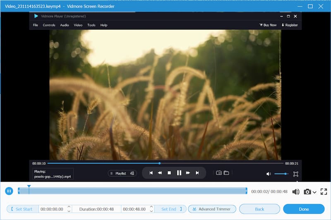Click the recorder time 00:00:02/ 00:00:48
This screenshot has width=331, height=220.
point(269,191)
